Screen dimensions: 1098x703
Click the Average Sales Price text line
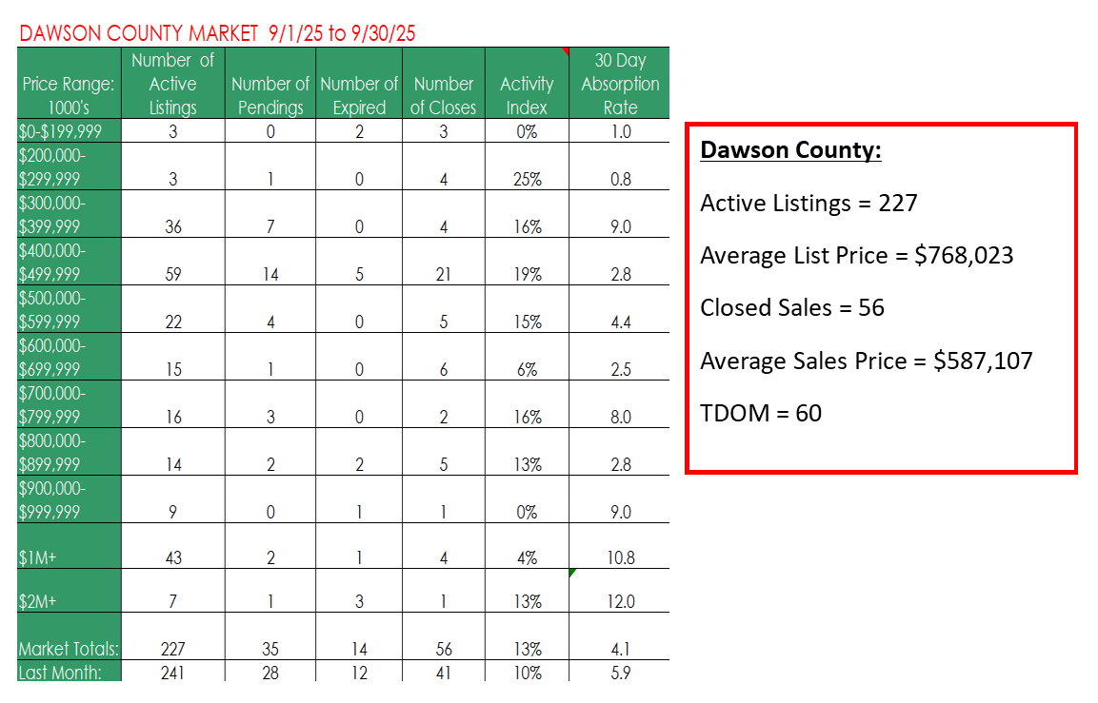tap(866, 361)
